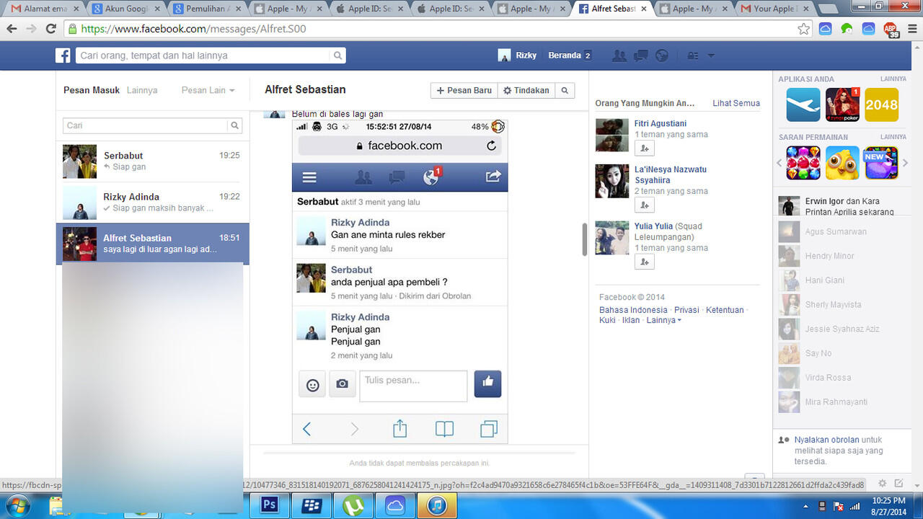Viewport: 923px width, 519px height.
Task: Focus the Facebook search field
Action: pos(203,56)
